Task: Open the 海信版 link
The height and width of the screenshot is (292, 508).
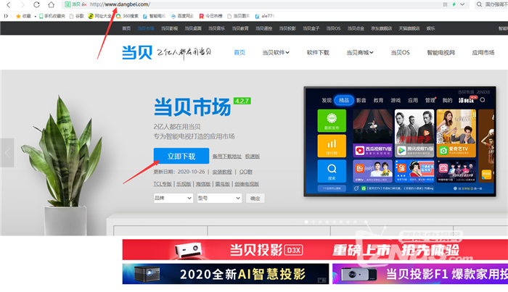Action: tap(203, 183)
